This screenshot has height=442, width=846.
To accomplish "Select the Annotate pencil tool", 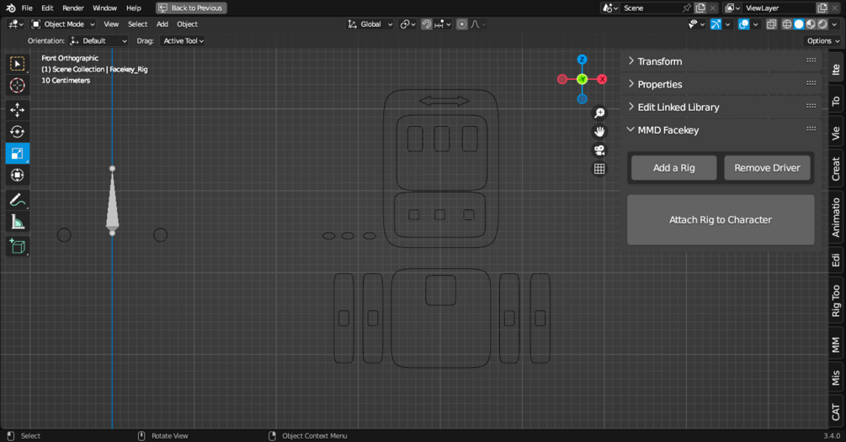I will click(18, 200).
